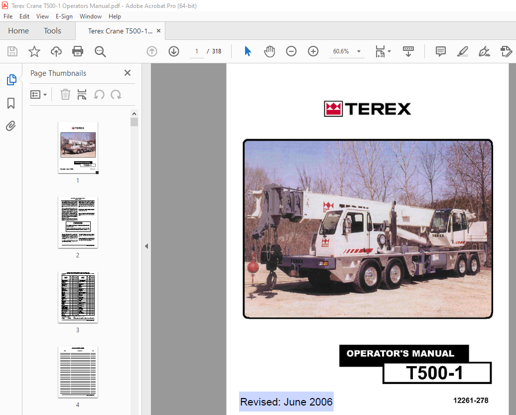Rotate page counterclockwise icon
Image resolution: width=516 pixels, height=415 pixels.
pos(99,95)
